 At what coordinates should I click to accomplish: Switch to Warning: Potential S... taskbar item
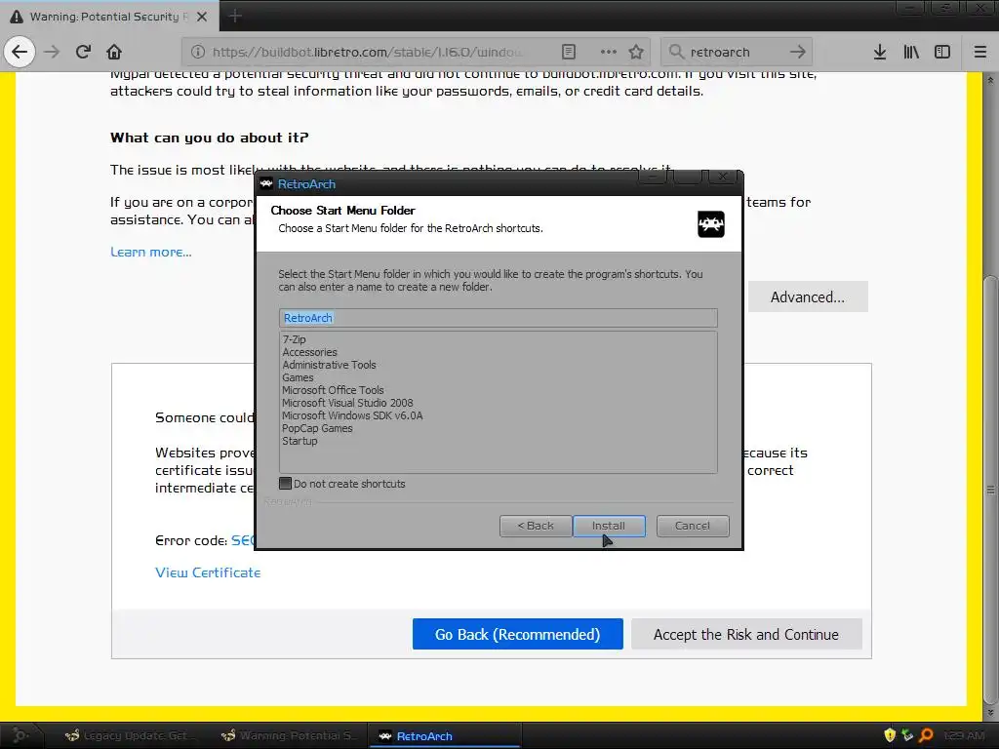[291, 735]
